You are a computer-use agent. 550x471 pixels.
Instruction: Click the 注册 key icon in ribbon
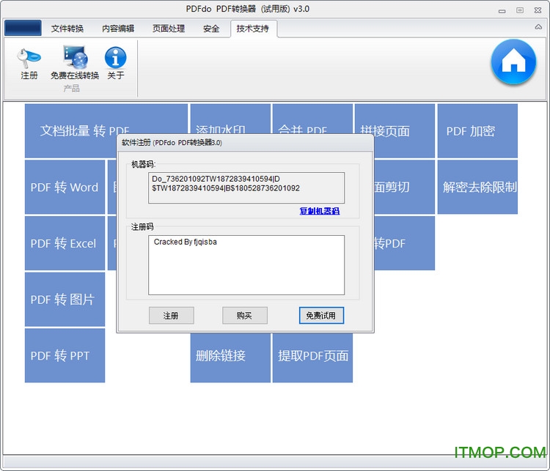[x=29, y=64]
